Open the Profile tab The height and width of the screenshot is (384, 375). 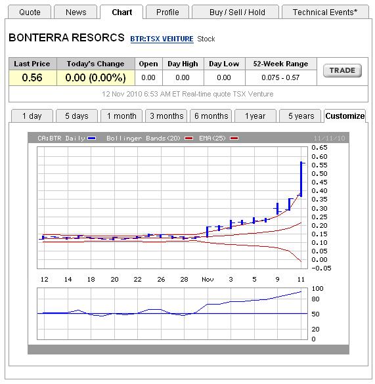167,12
